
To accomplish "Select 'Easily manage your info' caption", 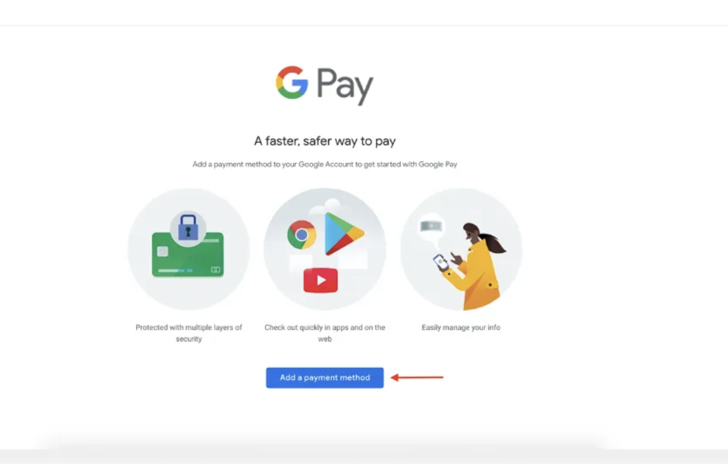I will [461, 327].
